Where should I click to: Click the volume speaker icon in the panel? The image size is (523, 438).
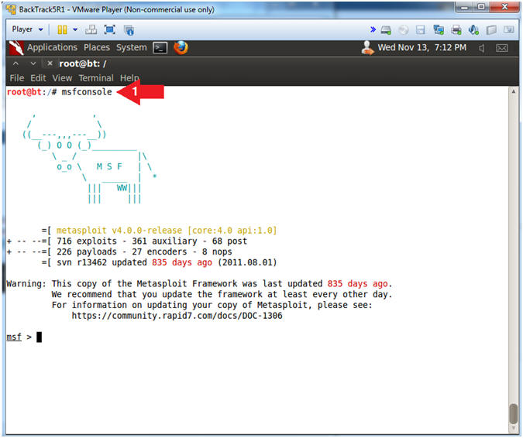coord(481,48)
